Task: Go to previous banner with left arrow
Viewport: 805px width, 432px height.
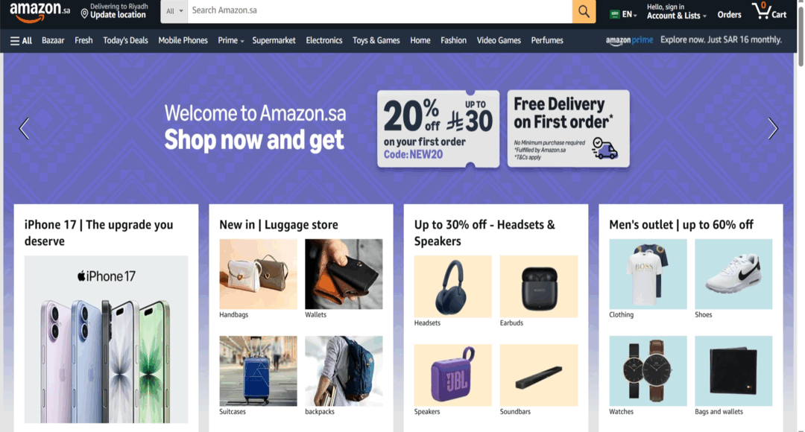Action: (x=24, y=128)
